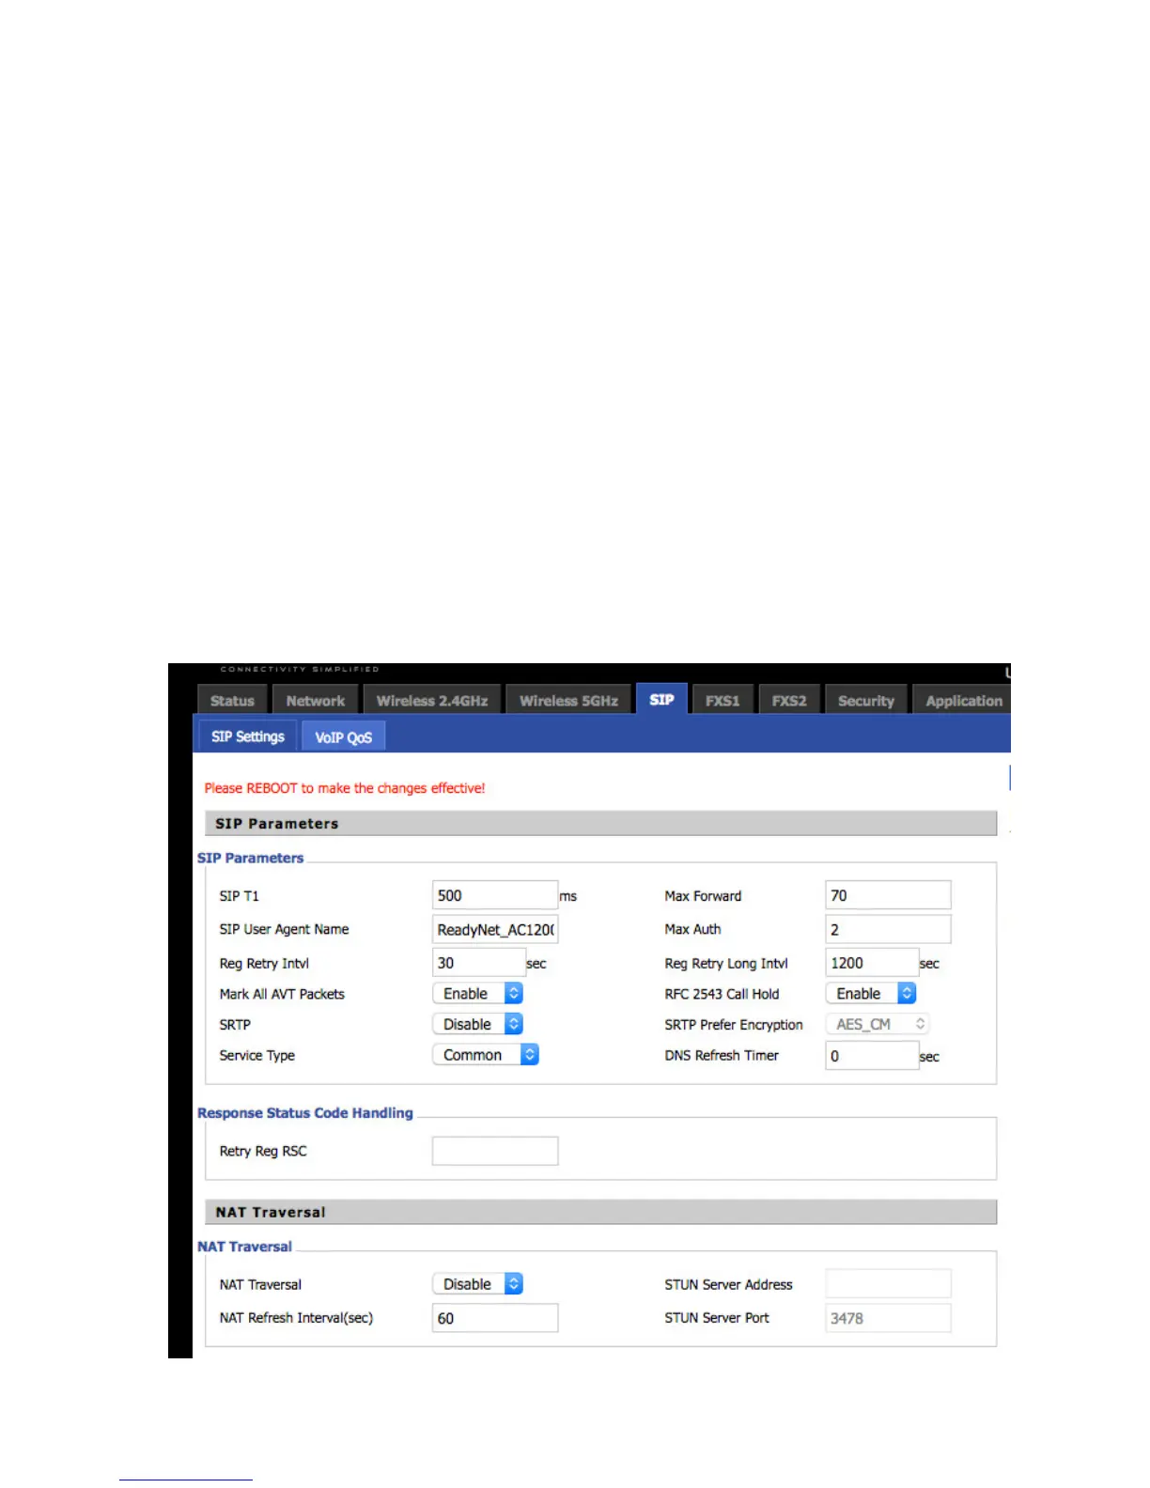Click the NAT Refresh Interval field

(x=495, y=1318)
